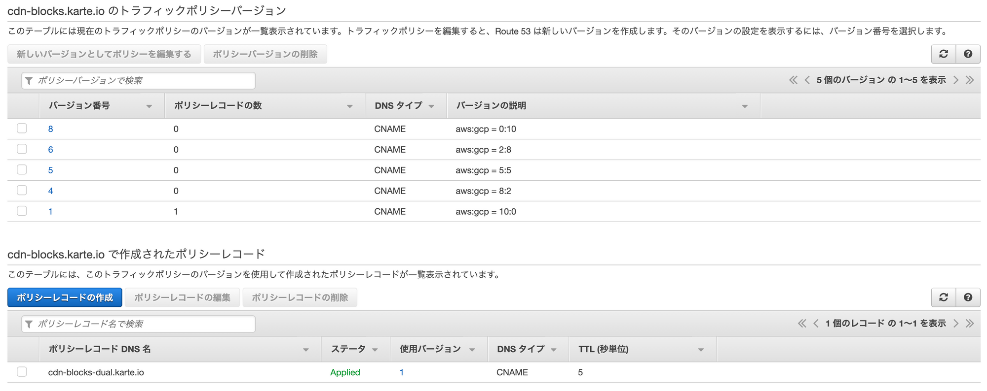Image resolution: width=987 pixels, height=391 pixels.
Task: Go to previous page of policy records
Action: [816, 324]
